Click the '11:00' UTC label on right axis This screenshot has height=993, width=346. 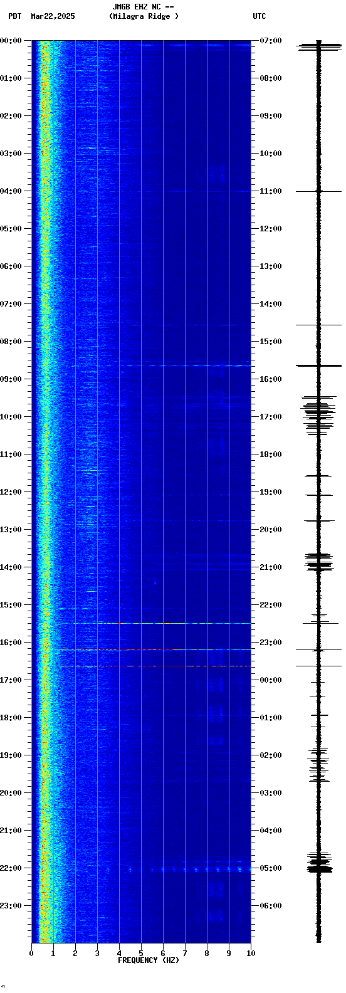pos(270,191)
